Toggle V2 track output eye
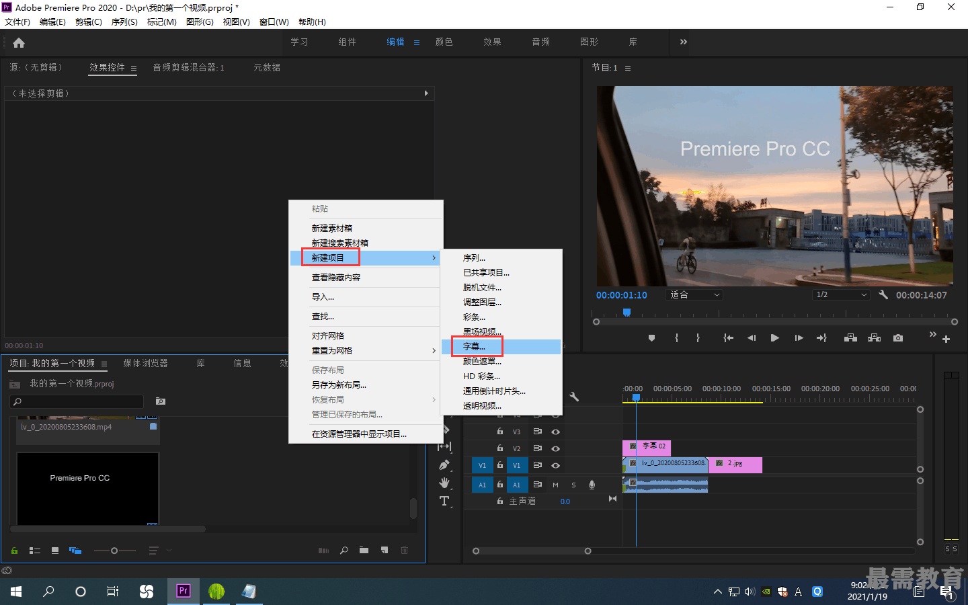Viewport: 968px width, 605px height. click(x=556, y=448)
